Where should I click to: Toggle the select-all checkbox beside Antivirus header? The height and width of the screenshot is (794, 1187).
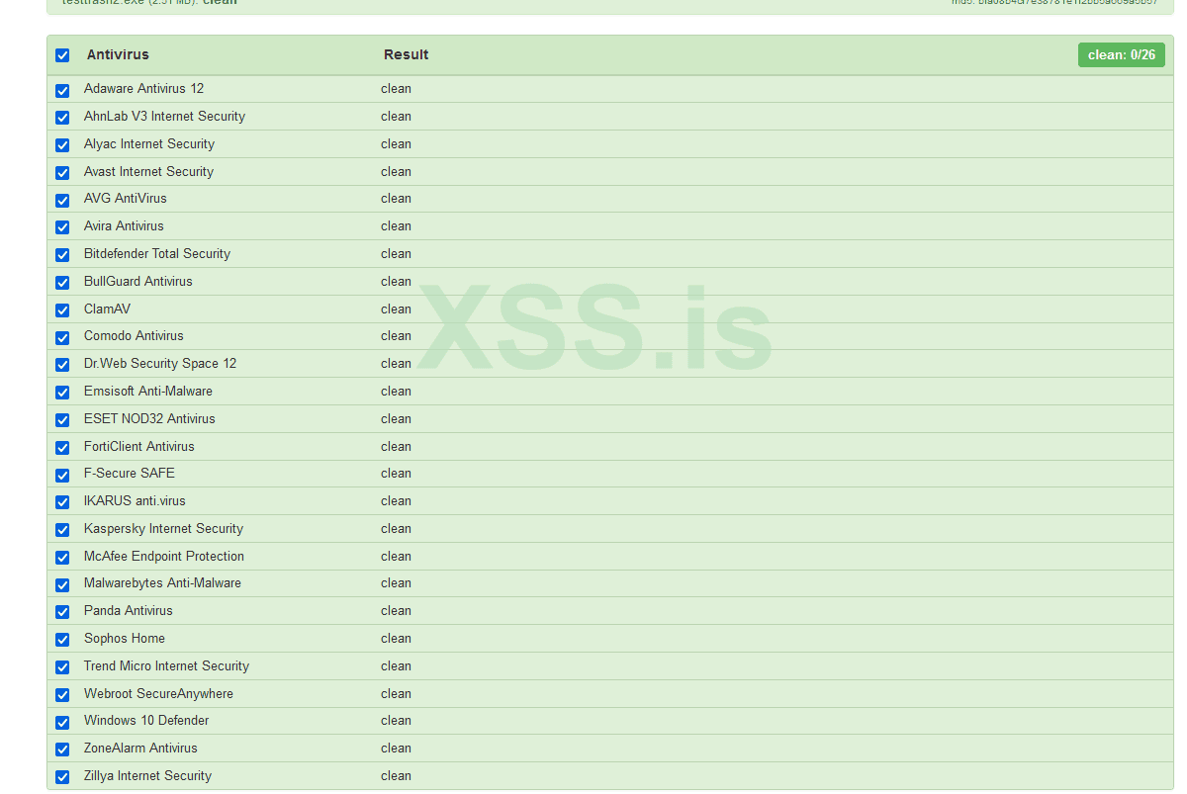(x=62, y=55)
